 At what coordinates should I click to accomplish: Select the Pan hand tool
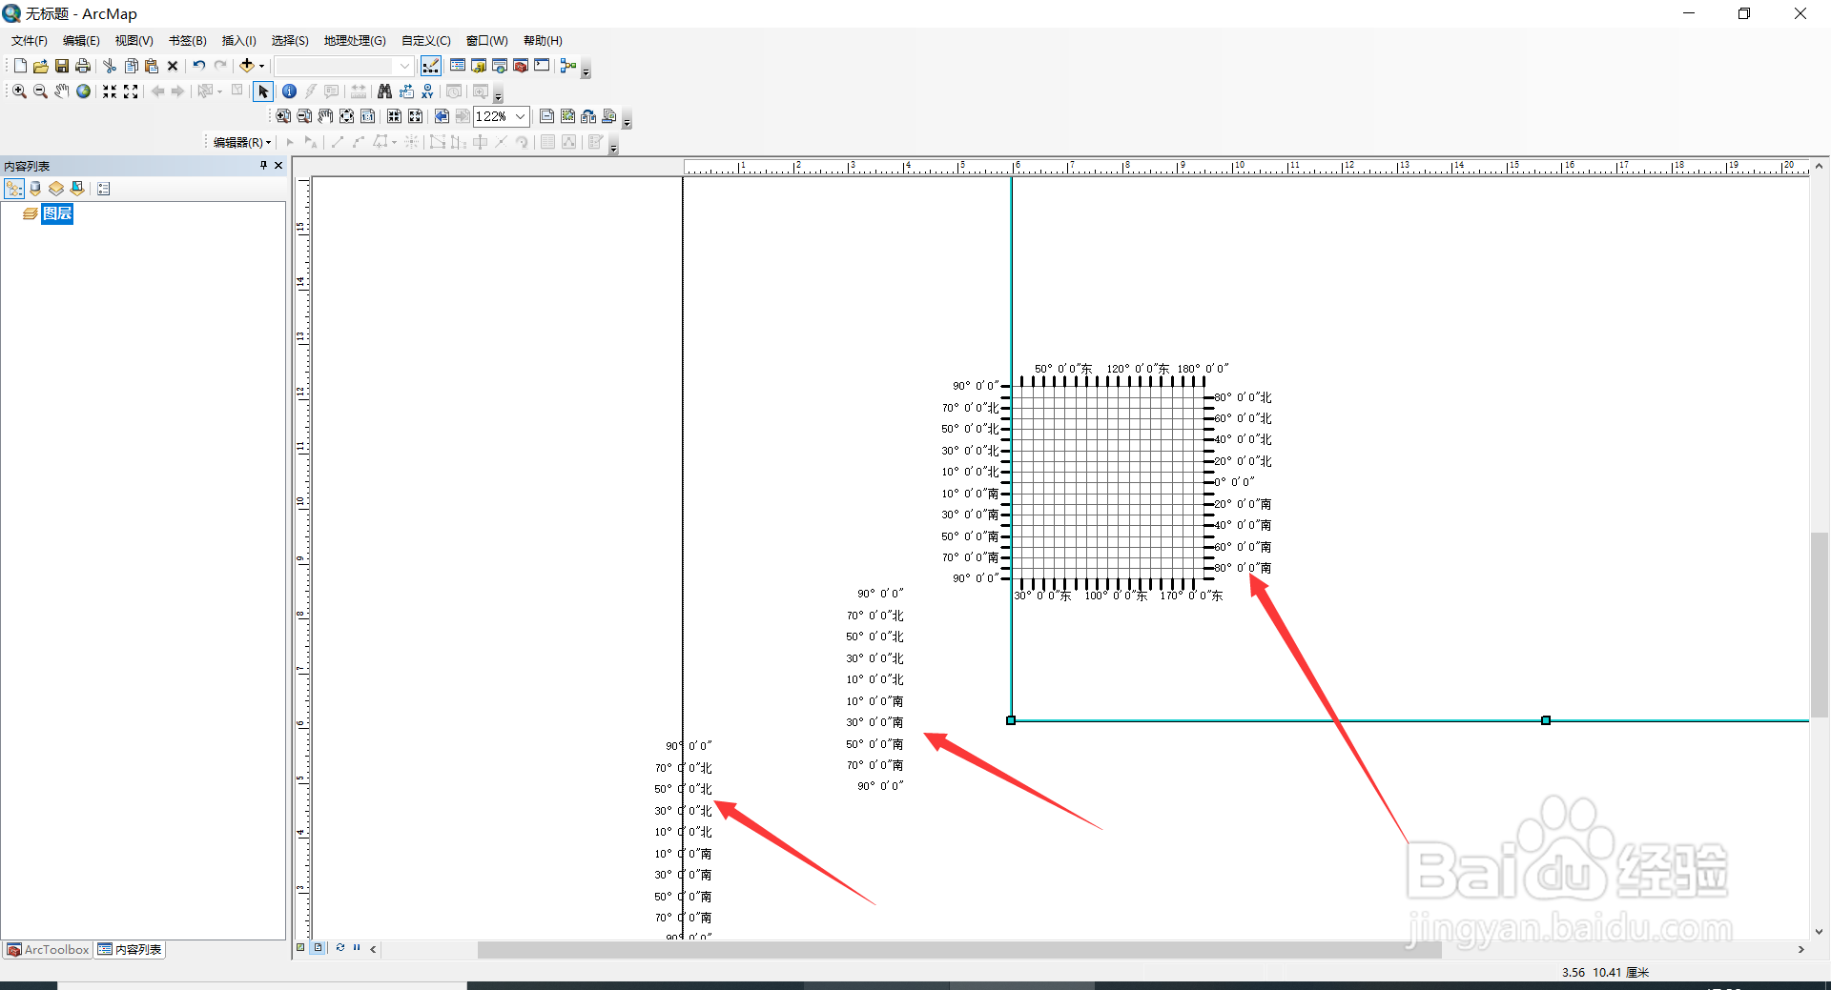coord(62,91)
